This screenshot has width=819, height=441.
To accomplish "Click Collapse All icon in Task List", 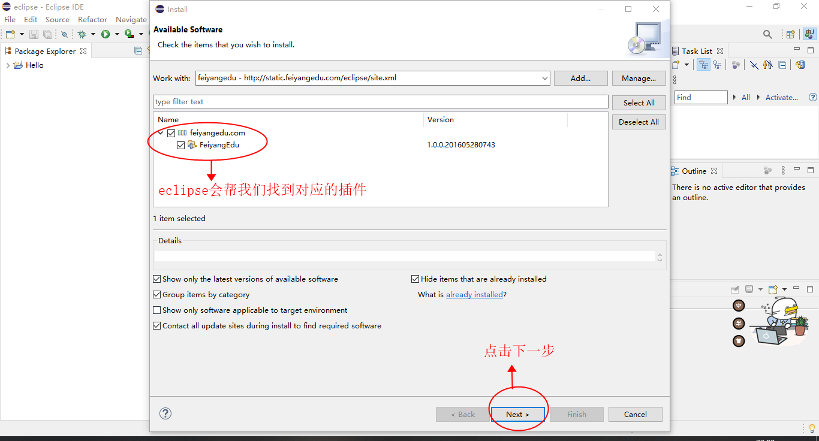I will 782,65.
